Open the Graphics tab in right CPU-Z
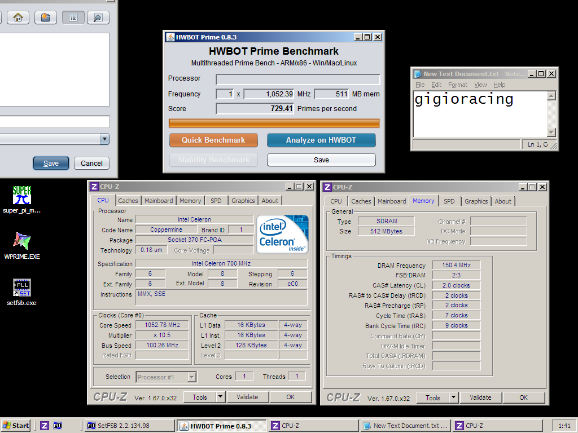The height and width of the screenshot is (433, 578). pos(476,201)
